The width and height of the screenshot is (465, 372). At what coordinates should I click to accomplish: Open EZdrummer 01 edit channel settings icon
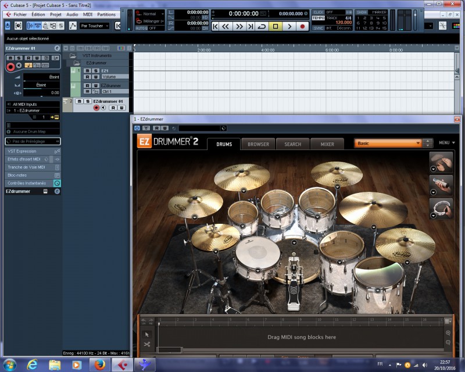[57, 48]
